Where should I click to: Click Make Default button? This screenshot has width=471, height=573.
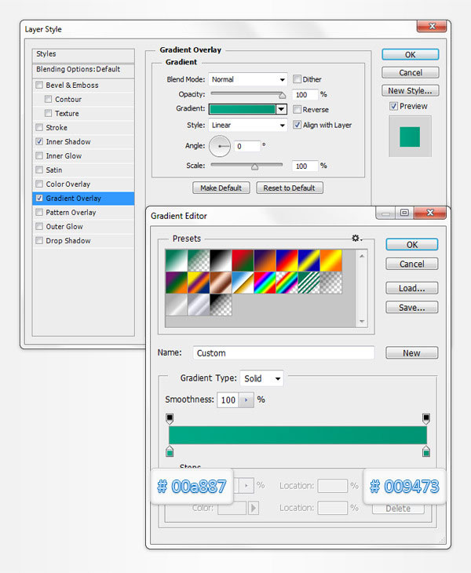(221, 188)
